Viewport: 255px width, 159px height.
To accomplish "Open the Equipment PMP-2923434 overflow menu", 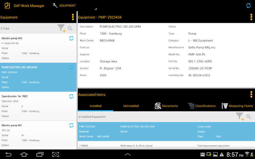I will [251, 17].
